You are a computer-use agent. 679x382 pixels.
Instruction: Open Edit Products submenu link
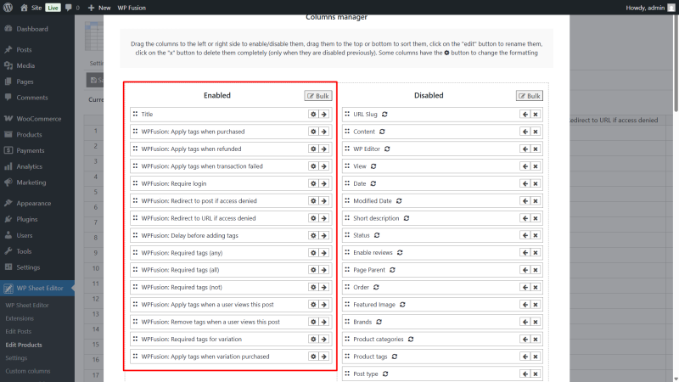pyautogui.click(x=24, y=345)
